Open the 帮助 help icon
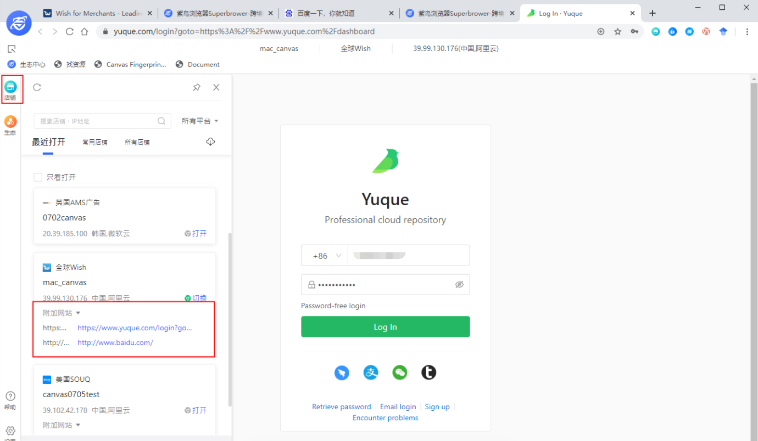Image resolution: width=758 pixels, height=441 pixels. click(x=10, y=400)
